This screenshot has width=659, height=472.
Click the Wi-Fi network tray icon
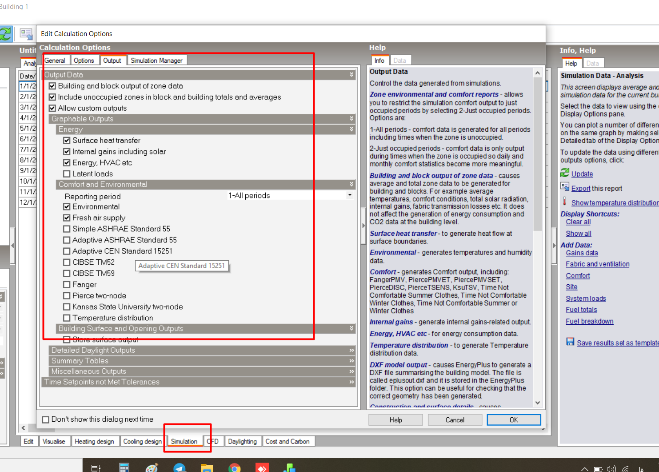point(626,469)
